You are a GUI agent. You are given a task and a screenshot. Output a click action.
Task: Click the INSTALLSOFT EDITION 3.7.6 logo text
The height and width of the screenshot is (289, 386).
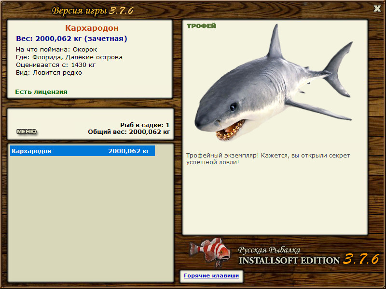(309, 260)
